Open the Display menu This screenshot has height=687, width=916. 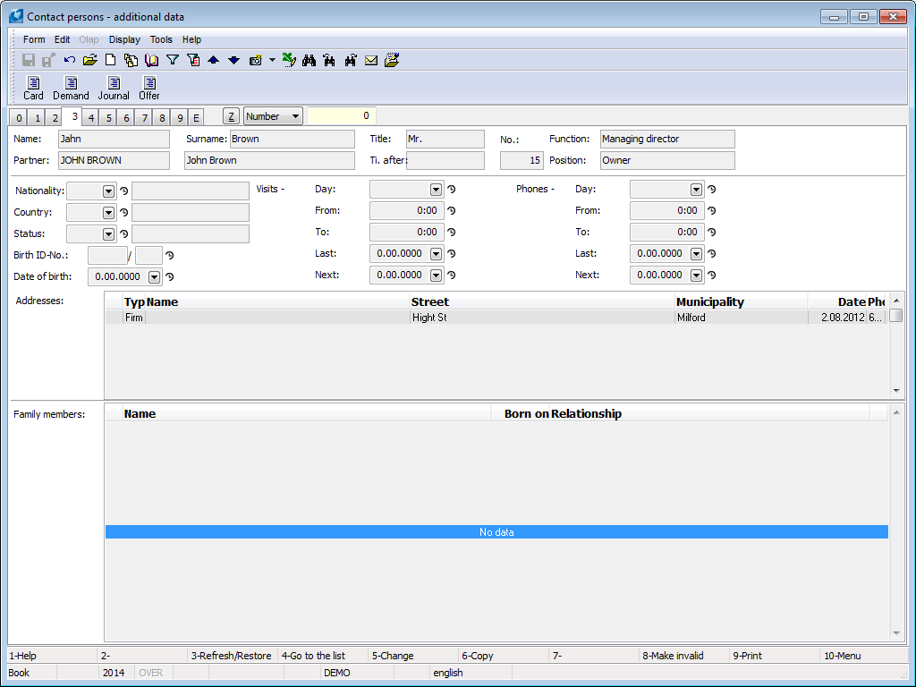pos(124,39)
